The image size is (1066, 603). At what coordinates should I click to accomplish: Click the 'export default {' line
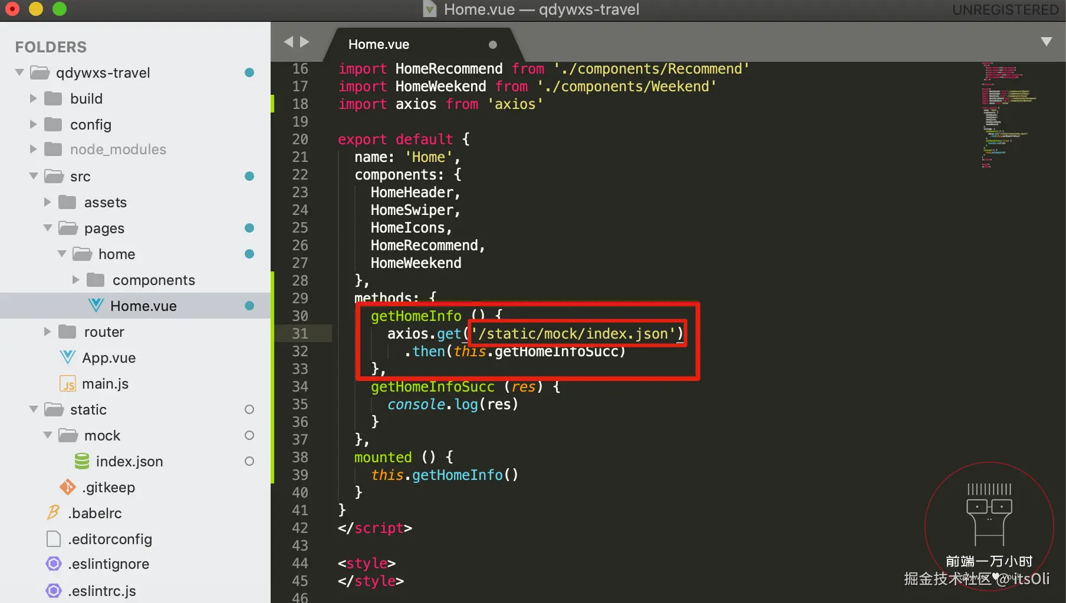[404, 139]
